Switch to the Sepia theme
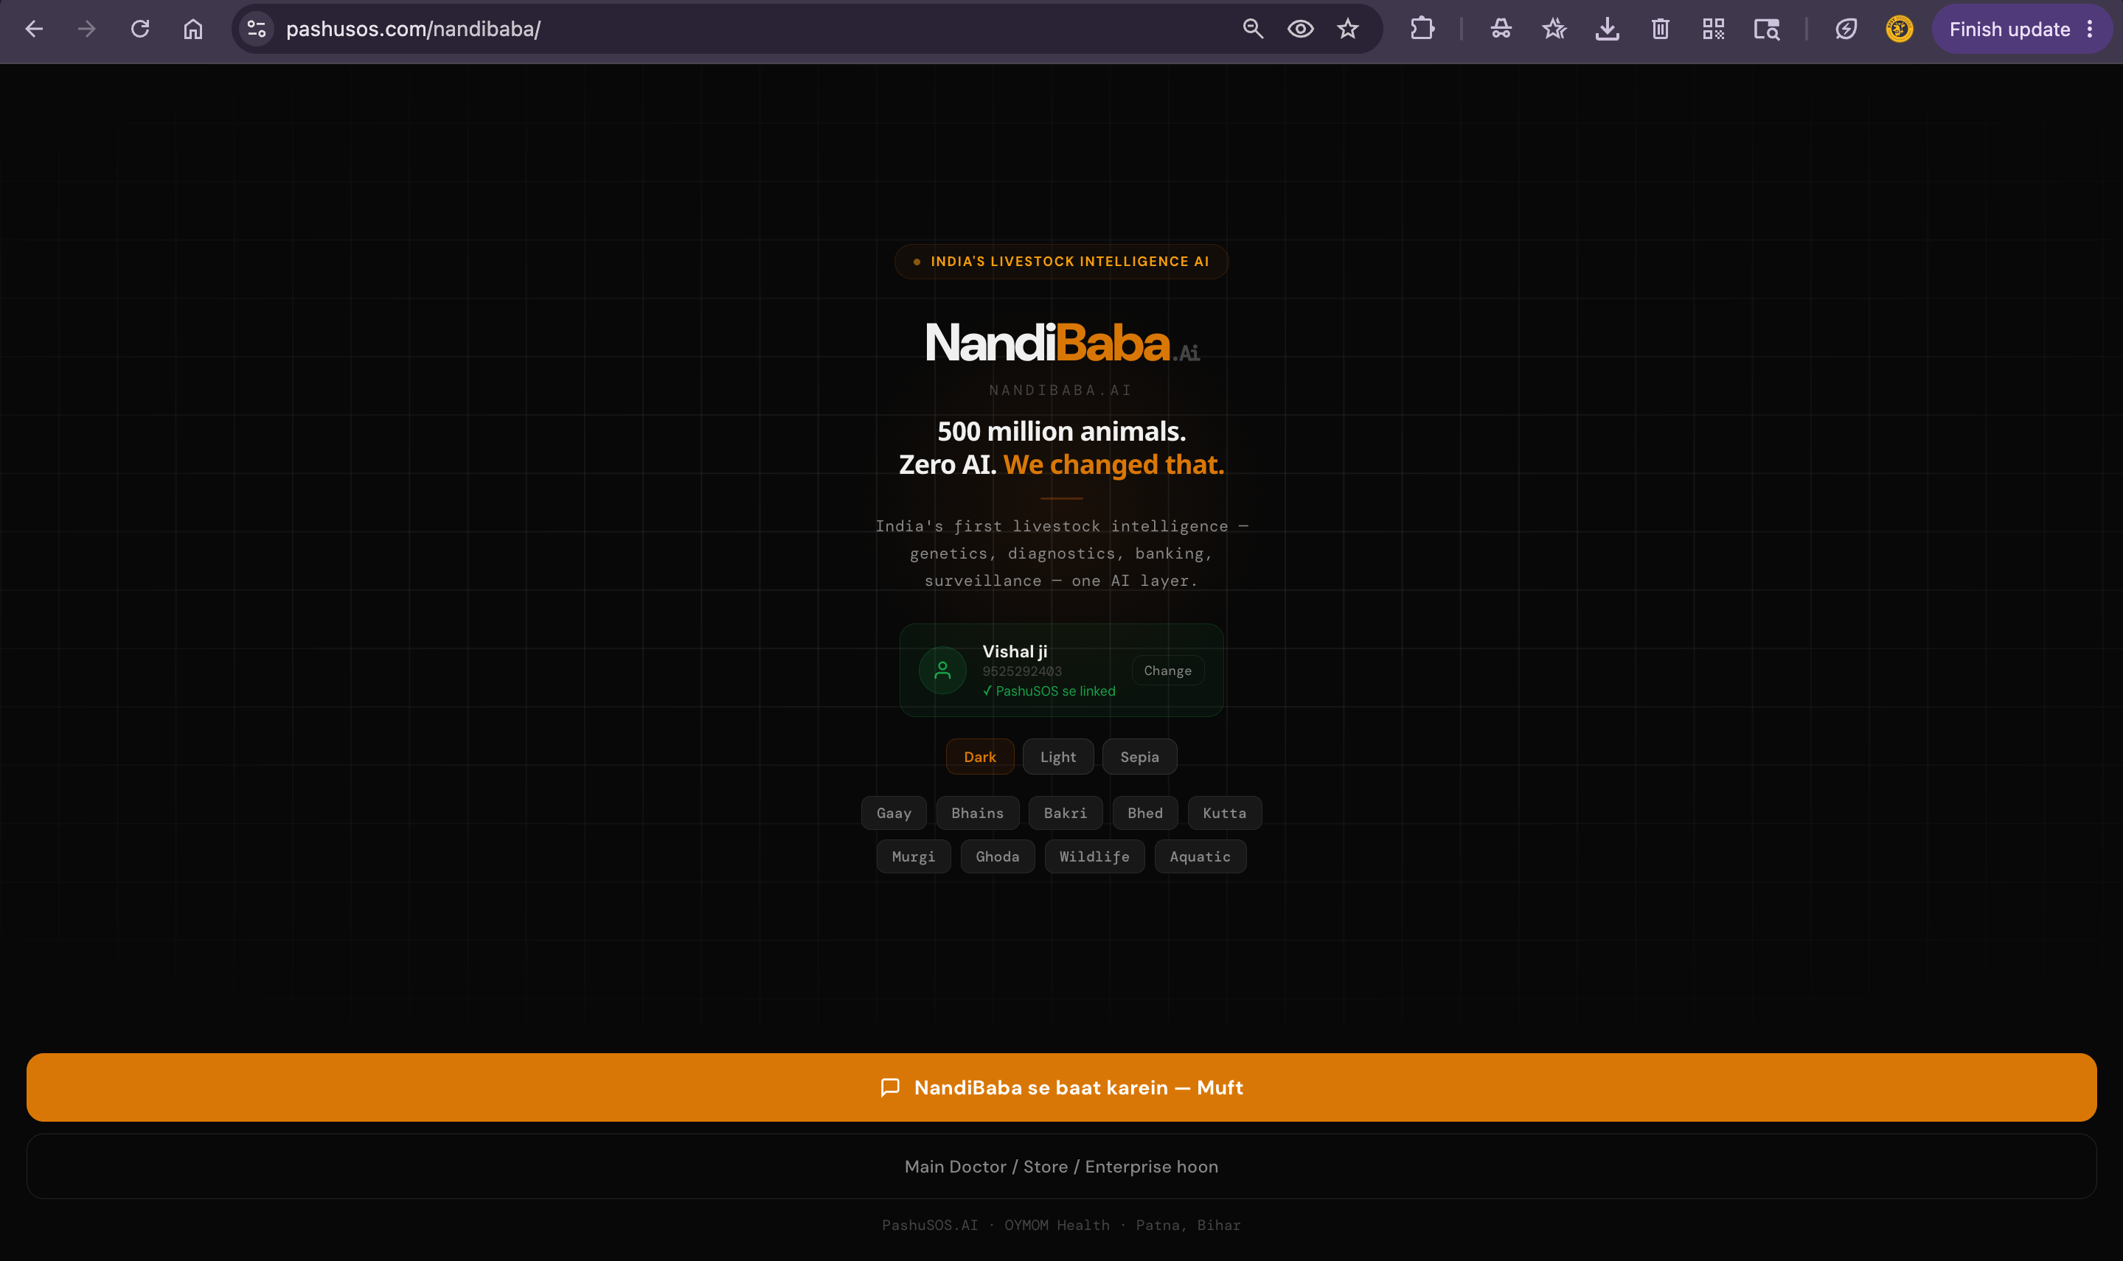Viewport: 2123px width, 1261px height. tap(1139, 756)
